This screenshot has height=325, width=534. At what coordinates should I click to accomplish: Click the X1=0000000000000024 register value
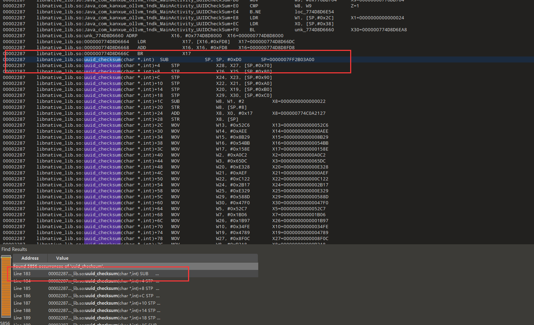pos(377,18)
